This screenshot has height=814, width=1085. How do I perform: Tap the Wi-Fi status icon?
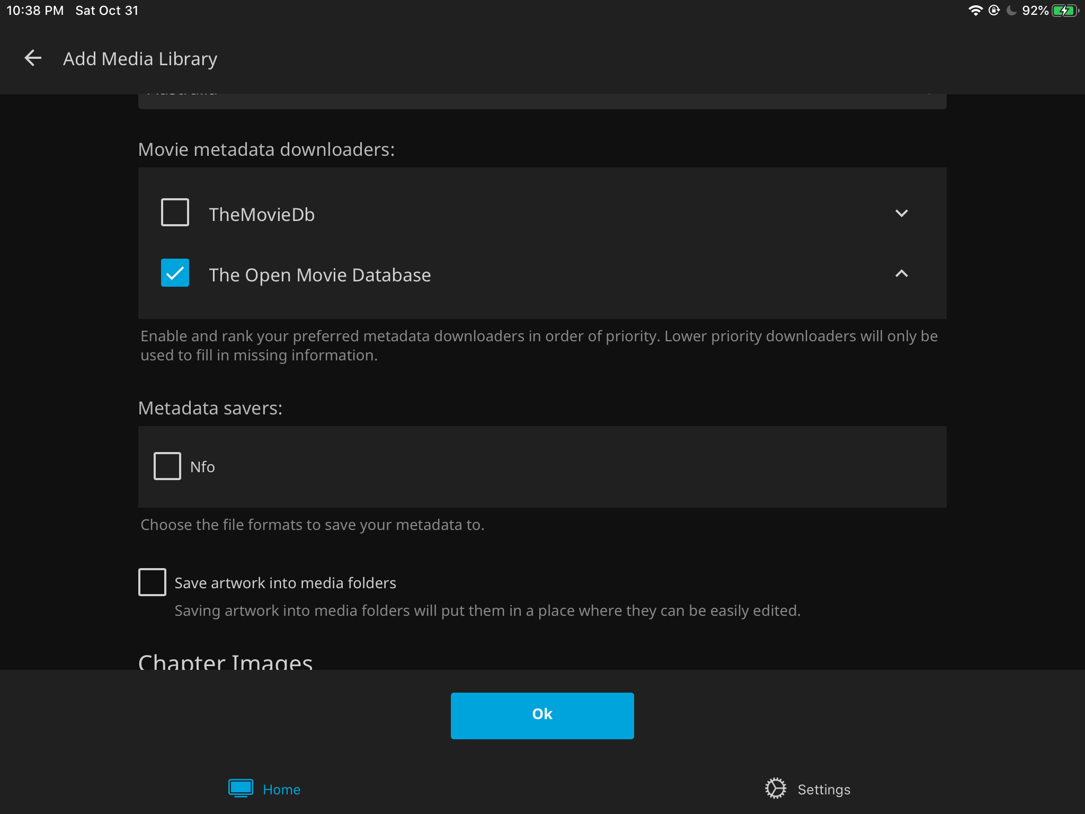pos(975,11)
